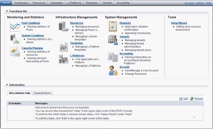Click the Account link in top right
This screenshot has height=129, width=213.
click(189, 3)
